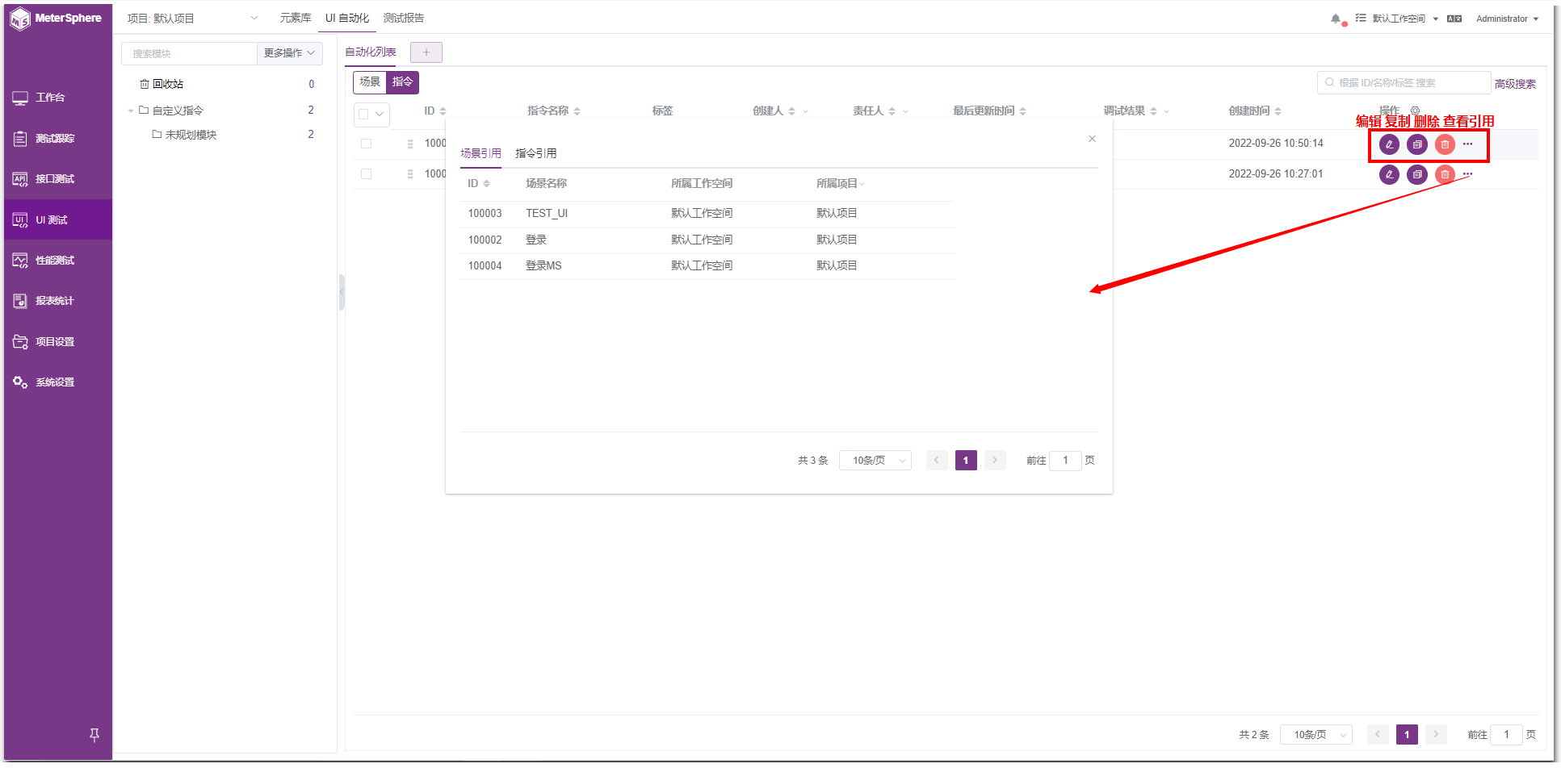Click 高级搜索 link

point(1515,84)
